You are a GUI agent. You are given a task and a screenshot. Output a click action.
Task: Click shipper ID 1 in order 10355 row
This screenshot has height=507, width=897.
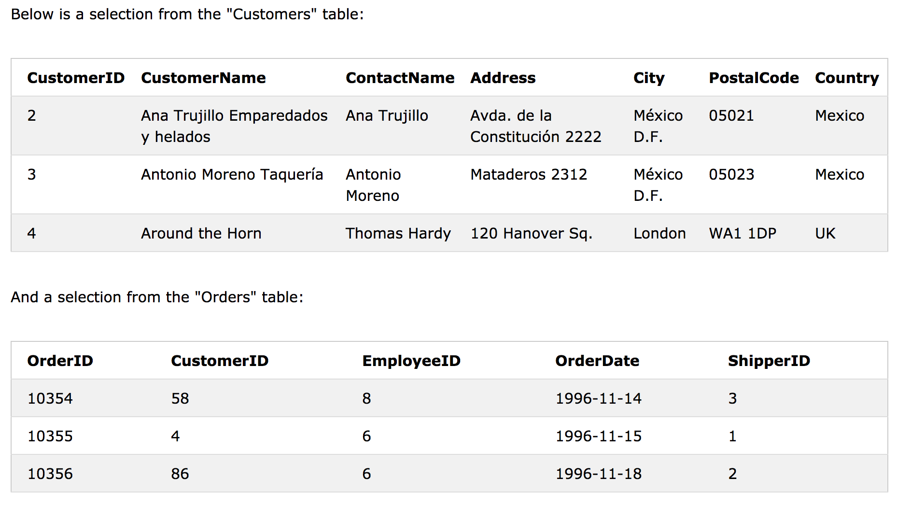click(x=732, y=436)
